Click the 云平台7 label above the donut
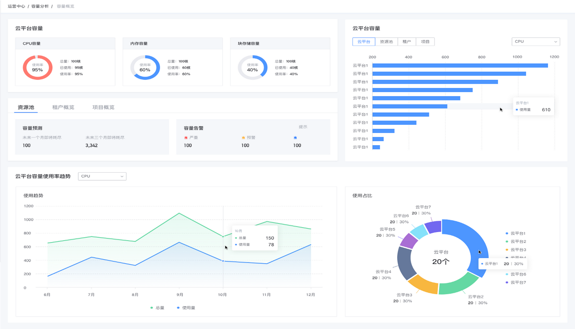This screenshot has height=329, width=575. click(423, 207)
